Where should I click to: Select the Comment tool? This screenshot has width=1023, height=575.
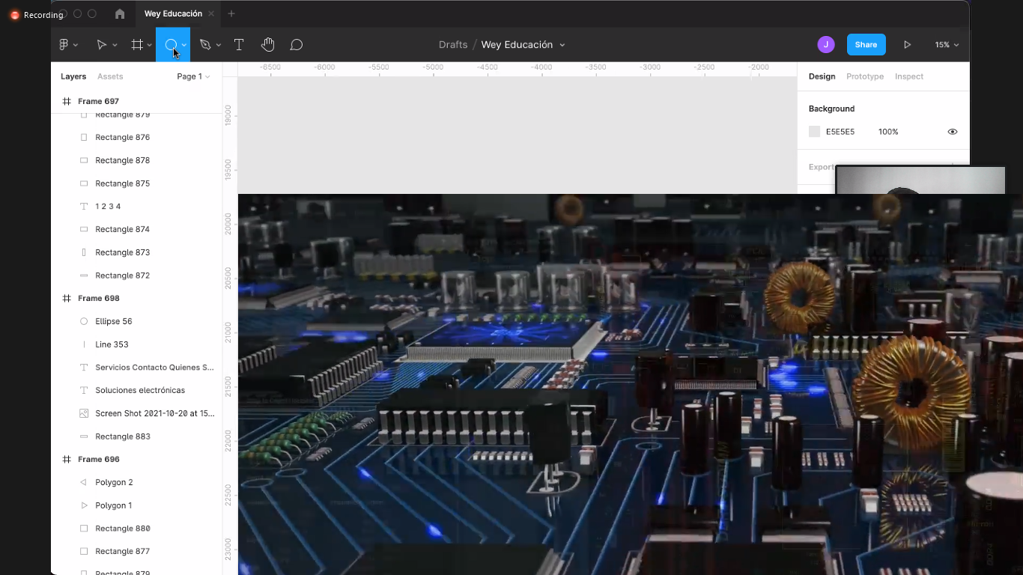tap(297, 45)
